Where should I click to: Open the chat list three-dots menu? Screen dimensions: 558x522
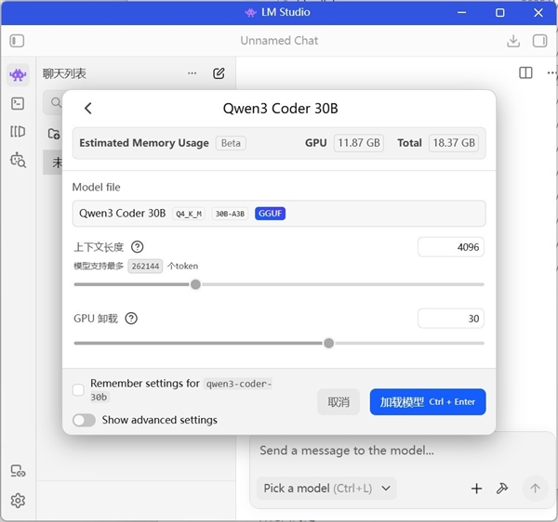pos(192,73)
